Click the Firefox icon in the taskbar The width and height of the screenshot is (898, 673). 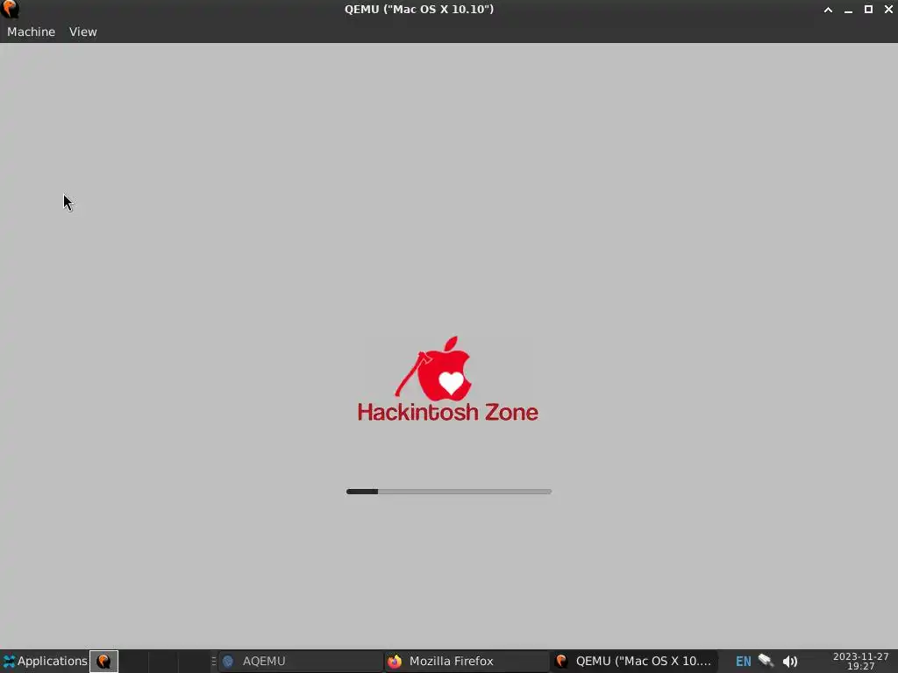point(395,662)
